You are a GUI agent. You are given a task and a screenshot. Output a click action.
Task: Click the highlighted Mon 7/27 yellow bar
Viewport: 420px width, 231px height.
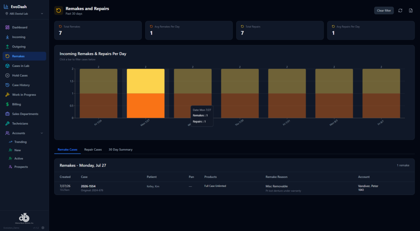tap(146, 81)
